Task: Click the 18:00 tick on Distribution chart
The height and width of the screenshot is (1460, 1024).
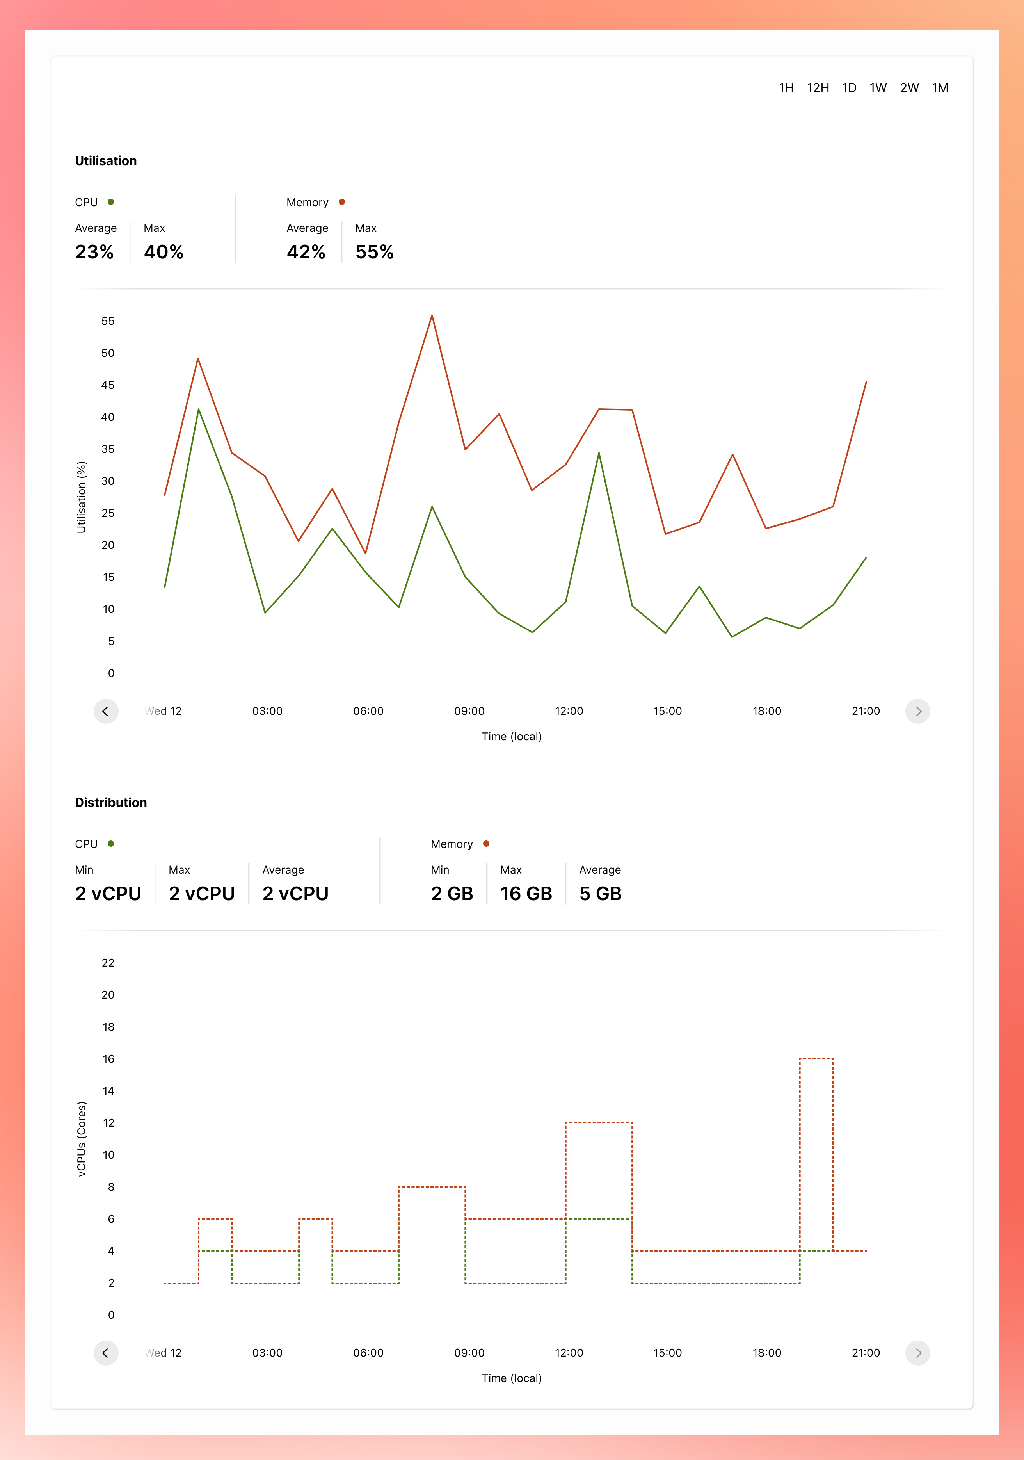Action: pyautogui.click(x=766, y=1353)
